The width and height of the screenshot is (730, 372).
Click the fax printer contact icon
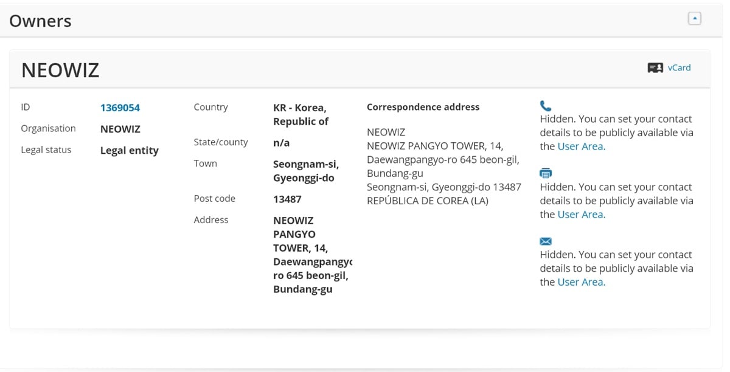pyautogui.click(x=546, y=174)
